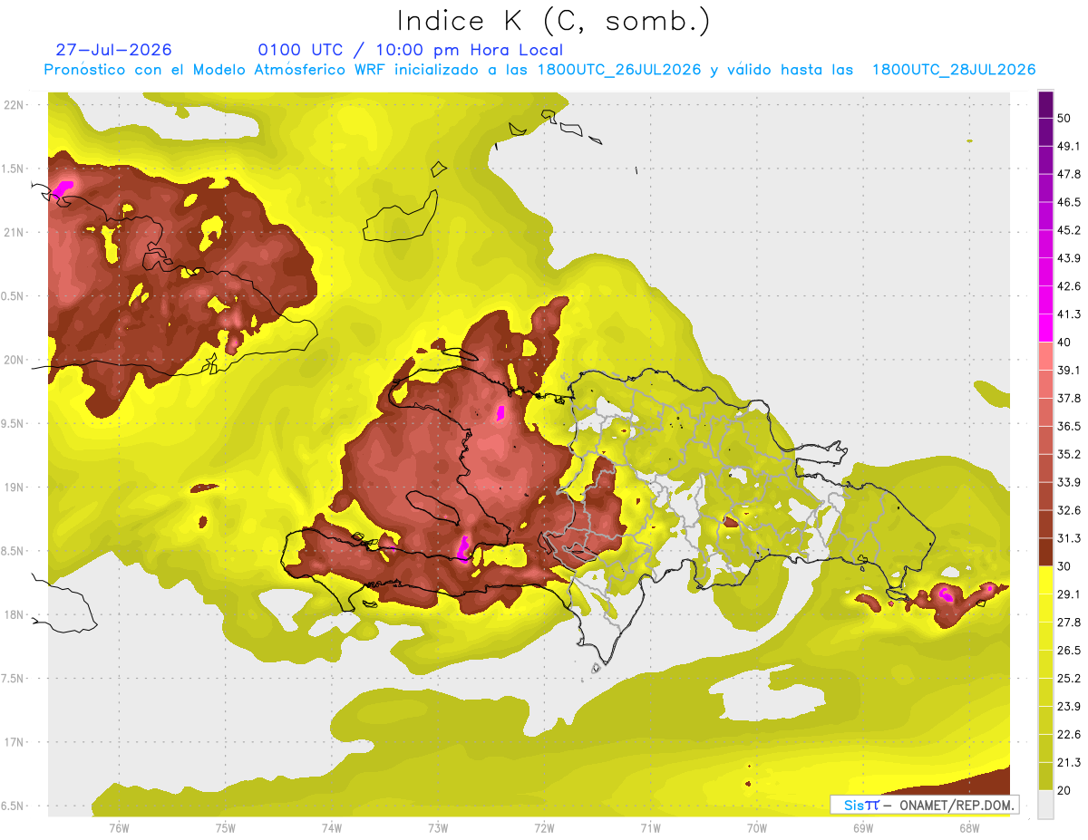Image resolution: width=1088 pixels, height=840 pixels.
Task: Pick the dark purple swatch above legend value 50
Action: 1045,104
